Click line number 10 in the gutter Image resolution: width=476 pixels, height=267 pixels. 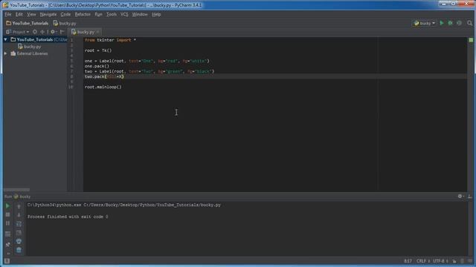click(x=71, y=87)
